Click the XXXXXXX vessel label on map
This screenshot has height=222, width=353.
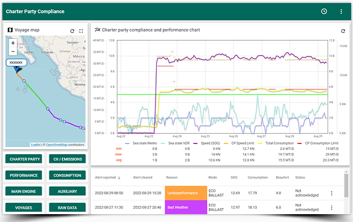click(16, 62)
